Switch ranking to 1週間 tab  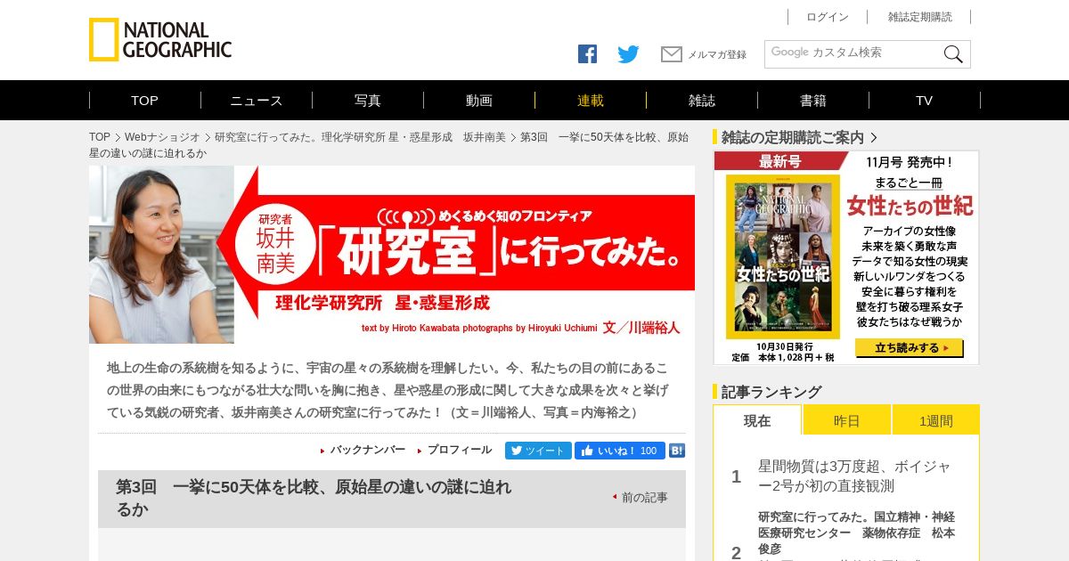[x=936, y=420]
